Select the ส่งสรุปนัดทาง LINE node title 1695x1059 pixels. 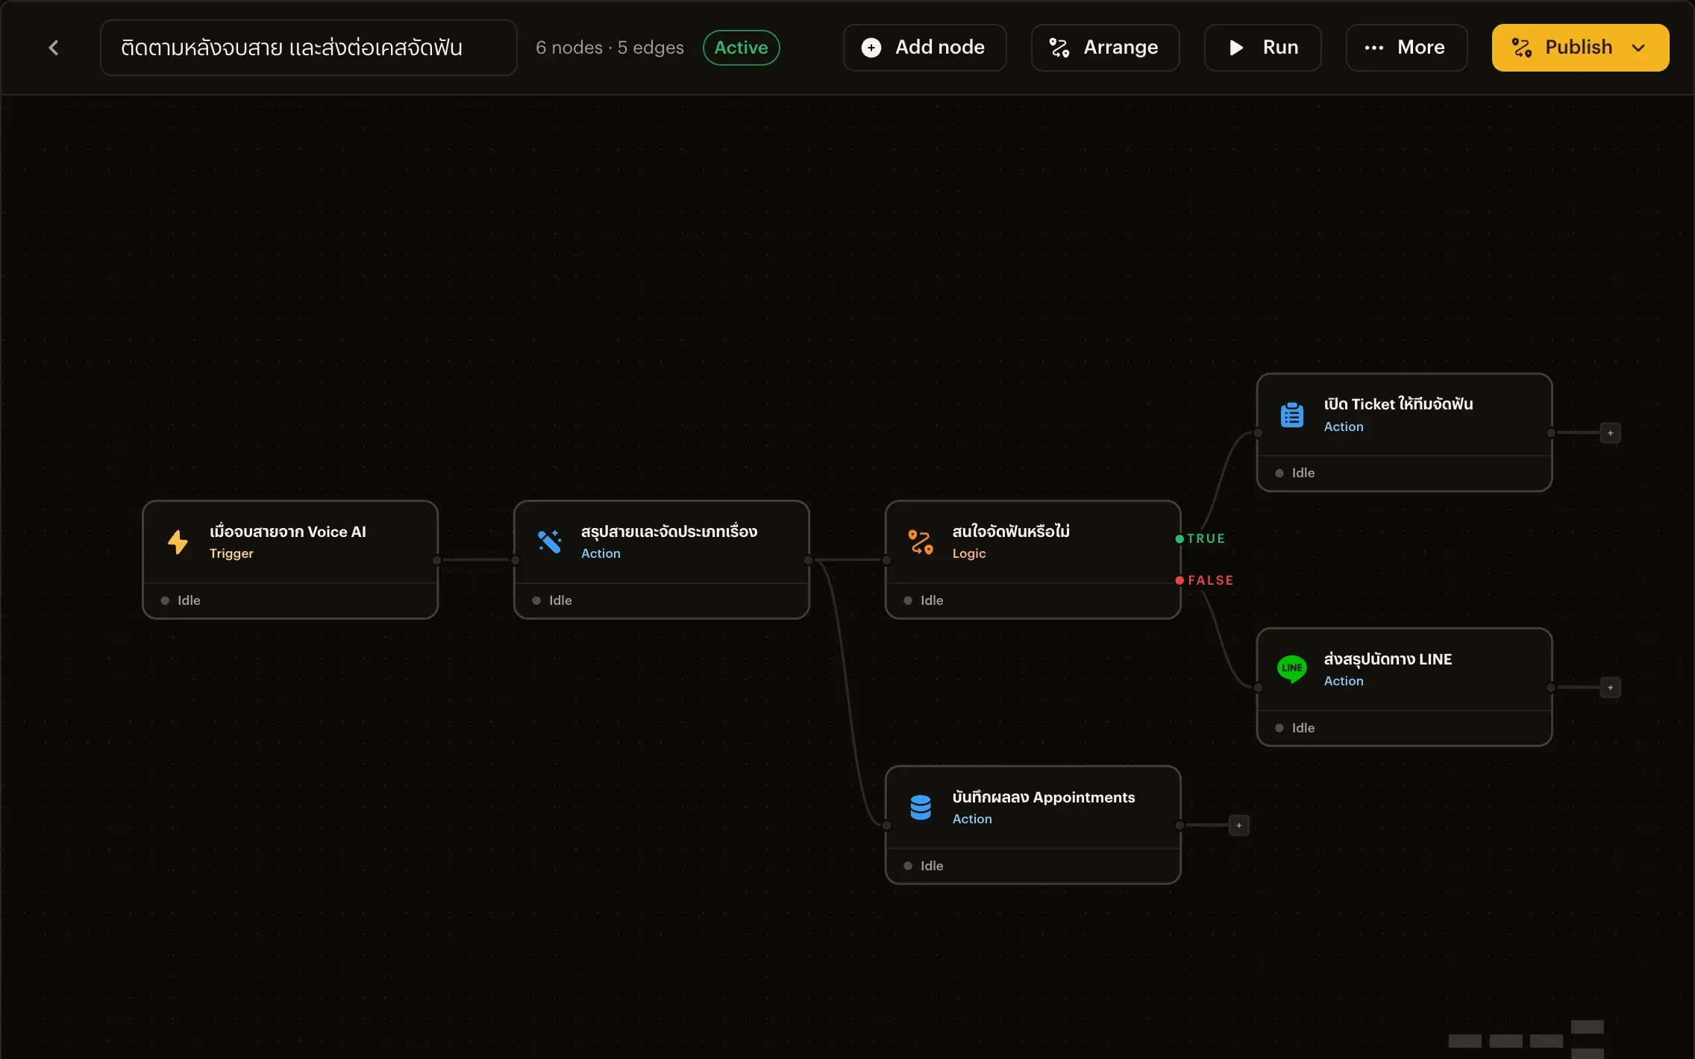click(1388, 659)
